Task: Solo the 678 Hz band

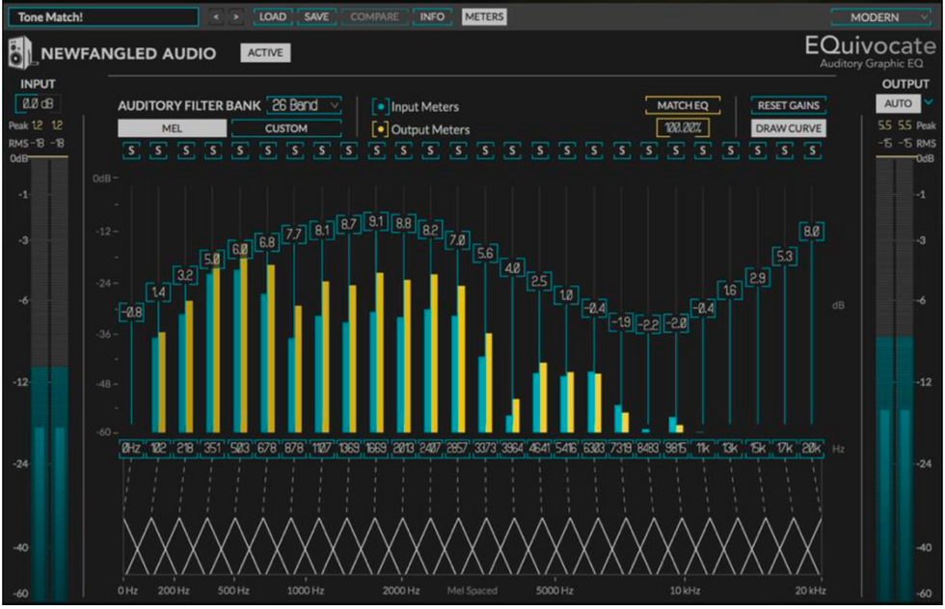Action: tap(268, 151)
